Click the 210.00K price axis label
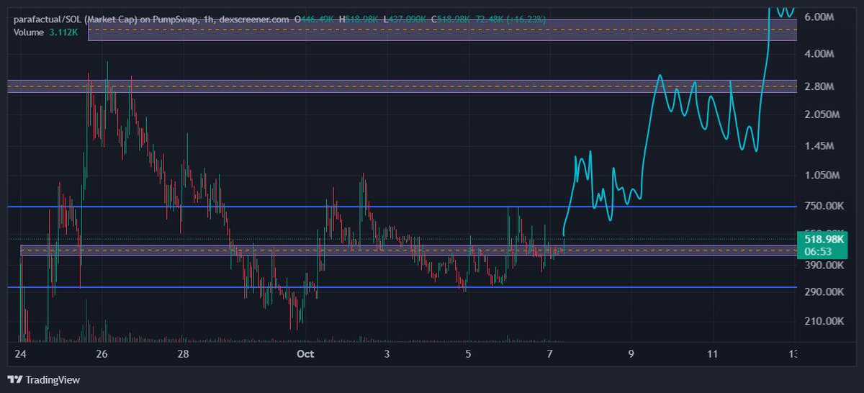The width and height of the screenshot is (864, 393). tap(824, 322)
